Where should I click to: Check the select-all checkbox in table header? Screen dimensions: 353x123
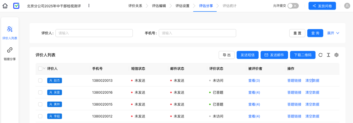[x=40, y=69]
